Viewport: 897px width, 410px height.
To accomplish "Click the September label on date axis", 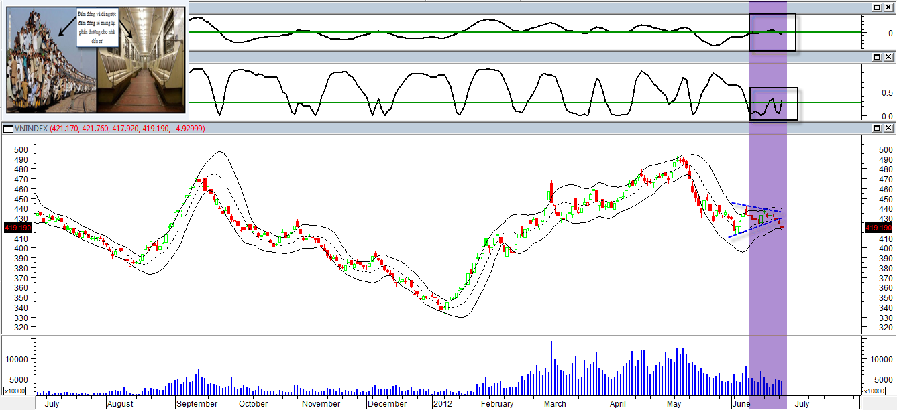I will click(198, 404).
